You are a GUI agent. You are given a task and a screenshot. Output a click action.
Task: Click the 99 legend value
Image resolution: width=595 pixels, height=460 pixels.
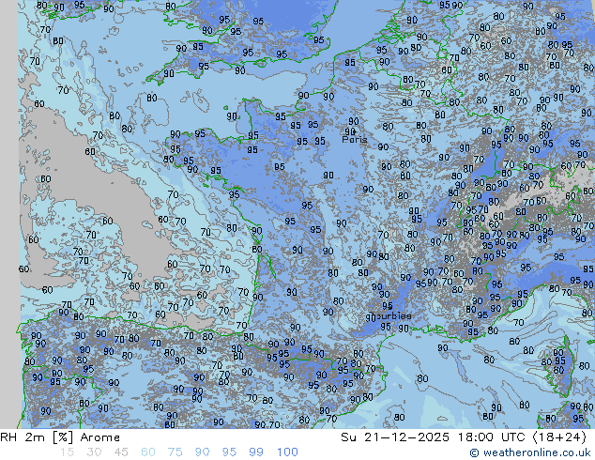point(256,452)
